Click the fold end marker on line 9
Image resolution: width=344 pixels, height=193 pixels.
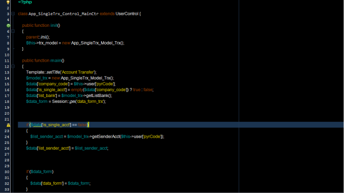pyautogui.click(x=13, y=49)
